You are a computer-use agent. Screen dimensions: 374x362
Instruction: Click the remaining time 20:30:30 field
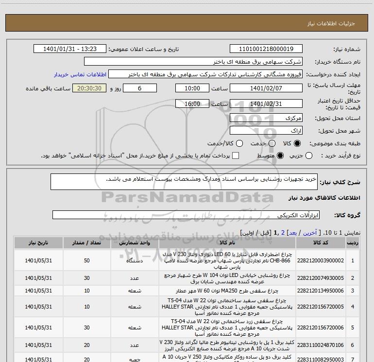click(89, 88)
